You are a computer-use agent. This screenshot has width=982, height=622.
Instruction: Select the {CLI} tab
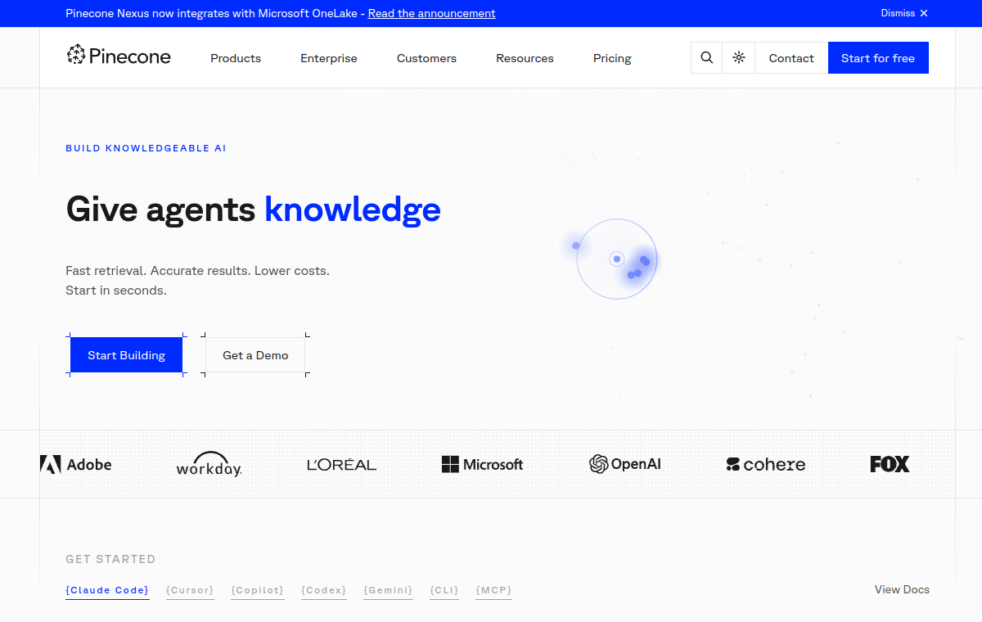coord(444,590)
